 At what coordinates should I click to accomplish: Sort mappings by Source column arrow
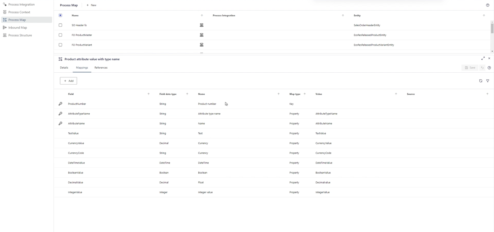pyautogui.click(x=487, y=94)
